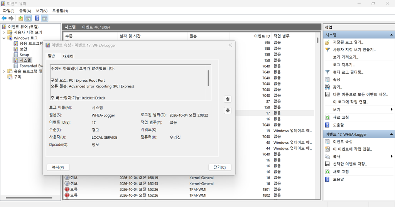This screenshot has height=207, width=395.
Task: Open 속성 action in 시스템 section
Action: [336, 79]
